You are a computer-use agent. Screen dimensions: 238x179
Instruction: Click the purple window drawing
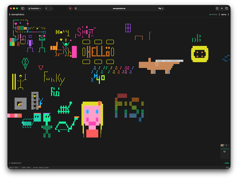pyautogui.click(x=128, y=28)
